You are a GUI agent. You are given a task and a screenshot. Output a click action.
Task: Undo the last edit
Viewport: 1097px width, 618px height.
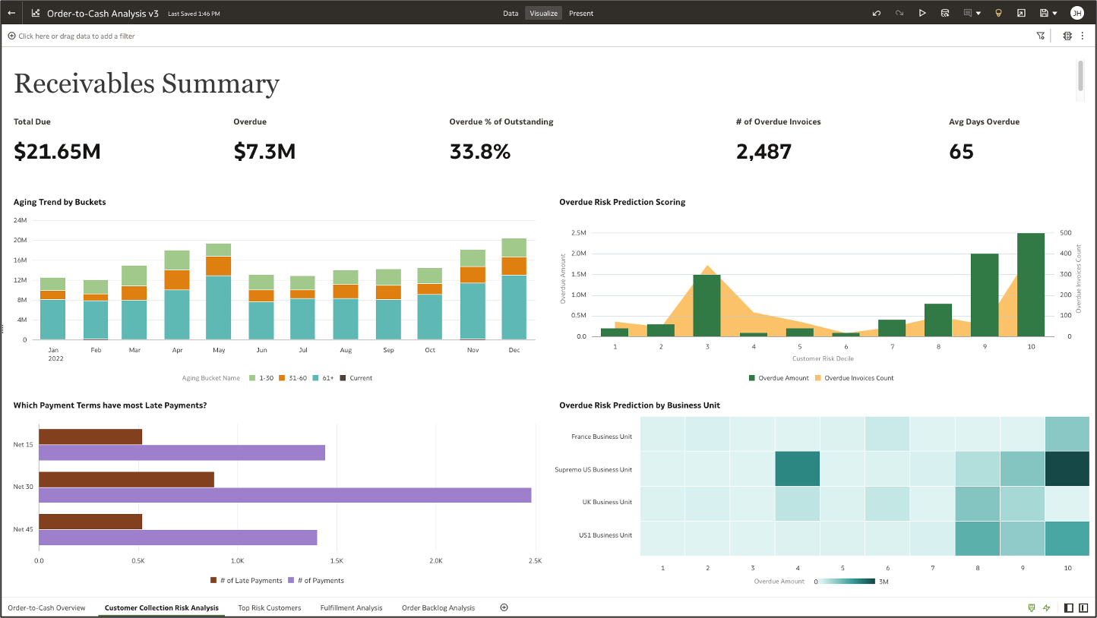877,13
